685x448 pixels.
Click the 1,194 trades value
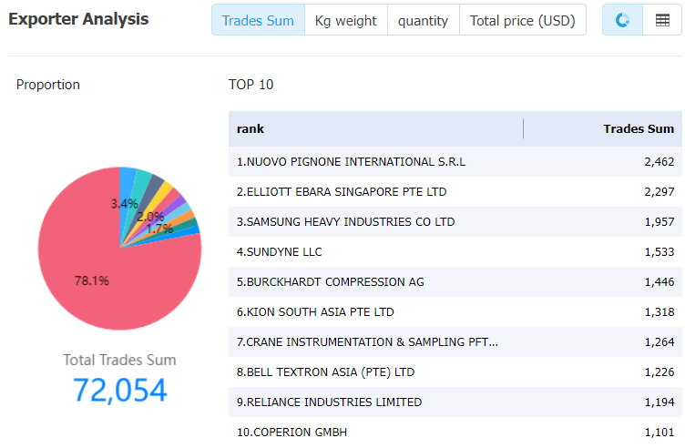click(x=659, y=402)
